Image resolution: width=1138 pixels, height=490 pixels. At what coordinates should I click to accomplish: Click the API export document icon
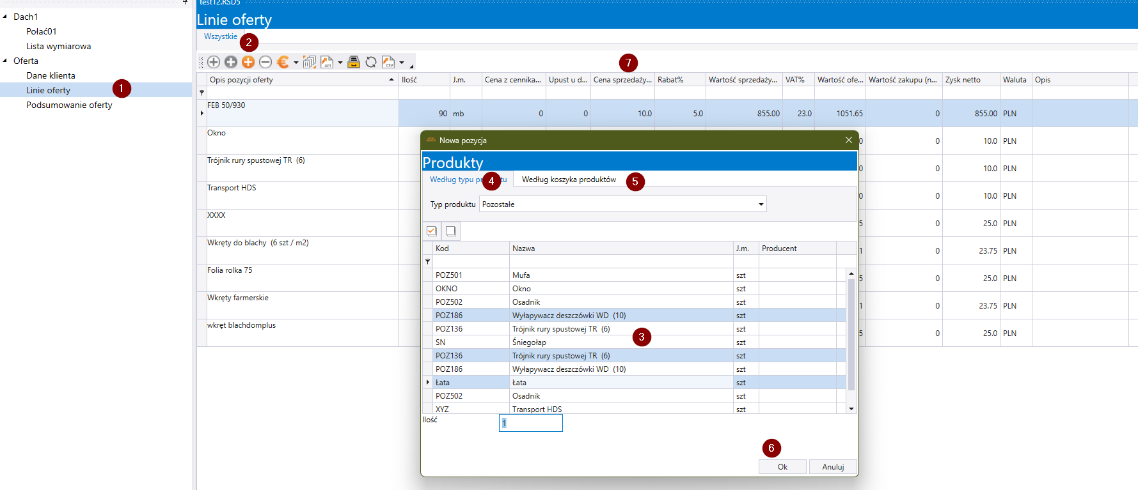pyautogui.click(x=327, y=62)
